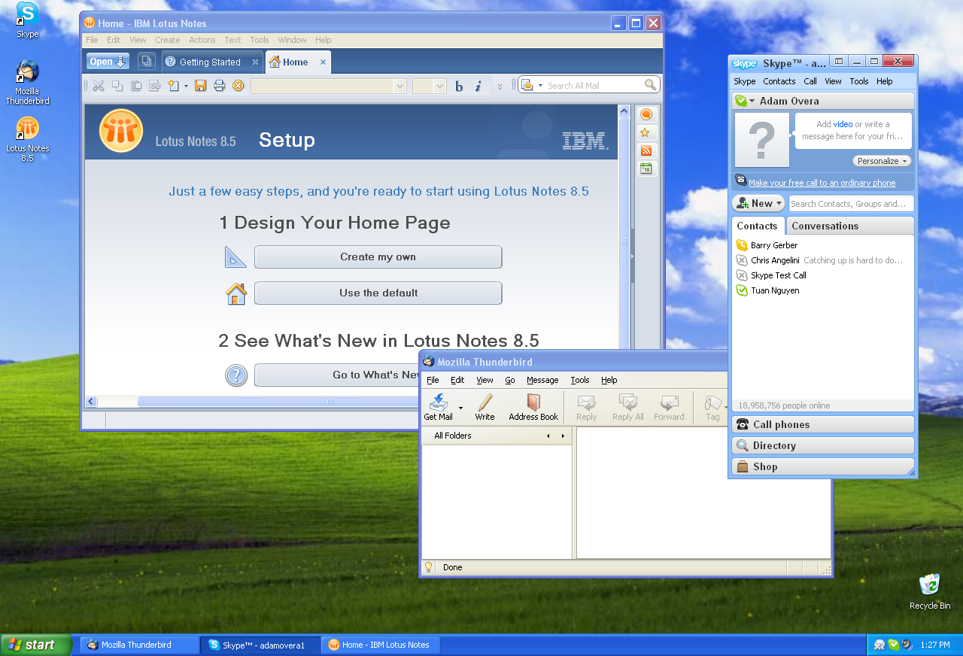Click the Reply All icon in Thunderbird toolbar
963x656 pixels.
coord(628,407)
